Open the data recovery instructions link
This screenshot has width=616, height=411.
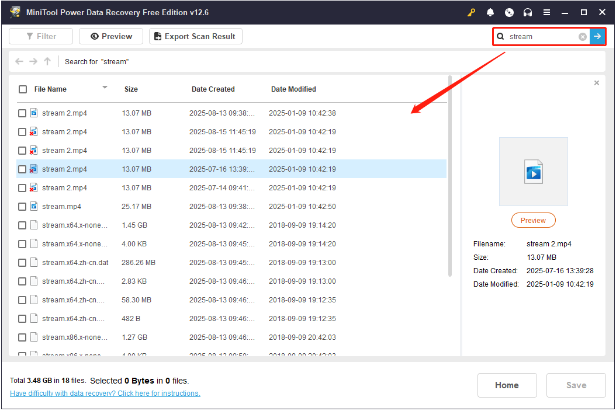pos(105,393)
